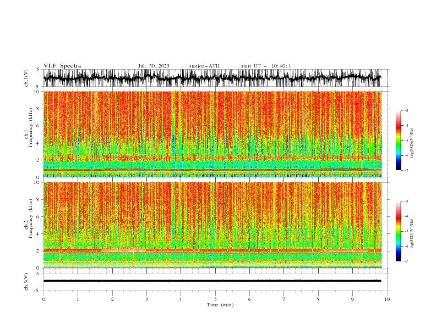Select the "ch.2 Frequency (kHz)" axis label
The width and height of the screenshot is (436, 336).
tap(29, 219)
